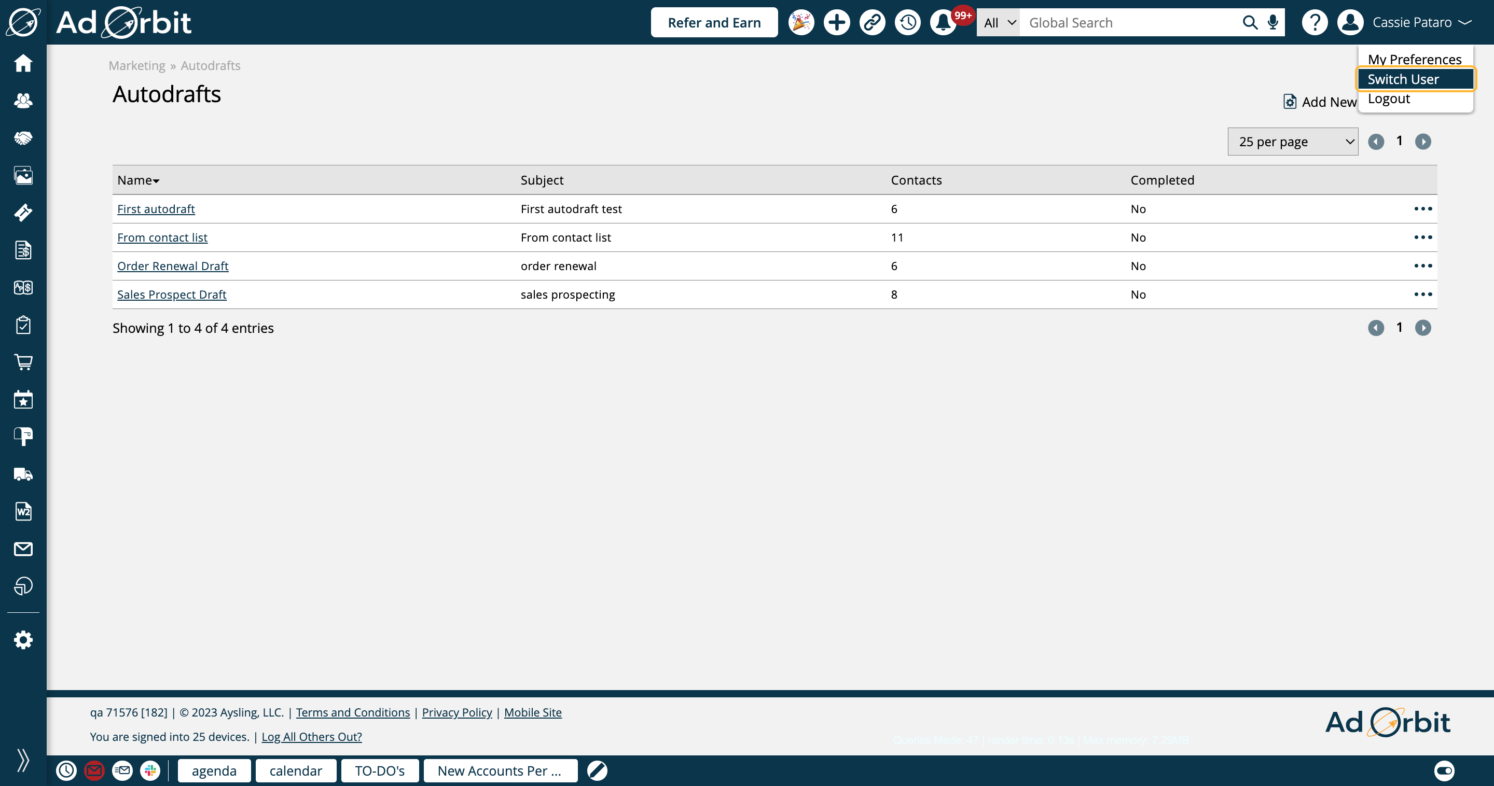Viewport: 1494px width, 786px height.
Task: Open actions menu for Order Renewal Draft row
Action: 1422,265
